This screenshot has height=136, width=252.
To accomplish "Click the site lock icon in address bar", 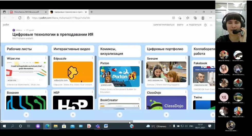I will coord(28,18).
